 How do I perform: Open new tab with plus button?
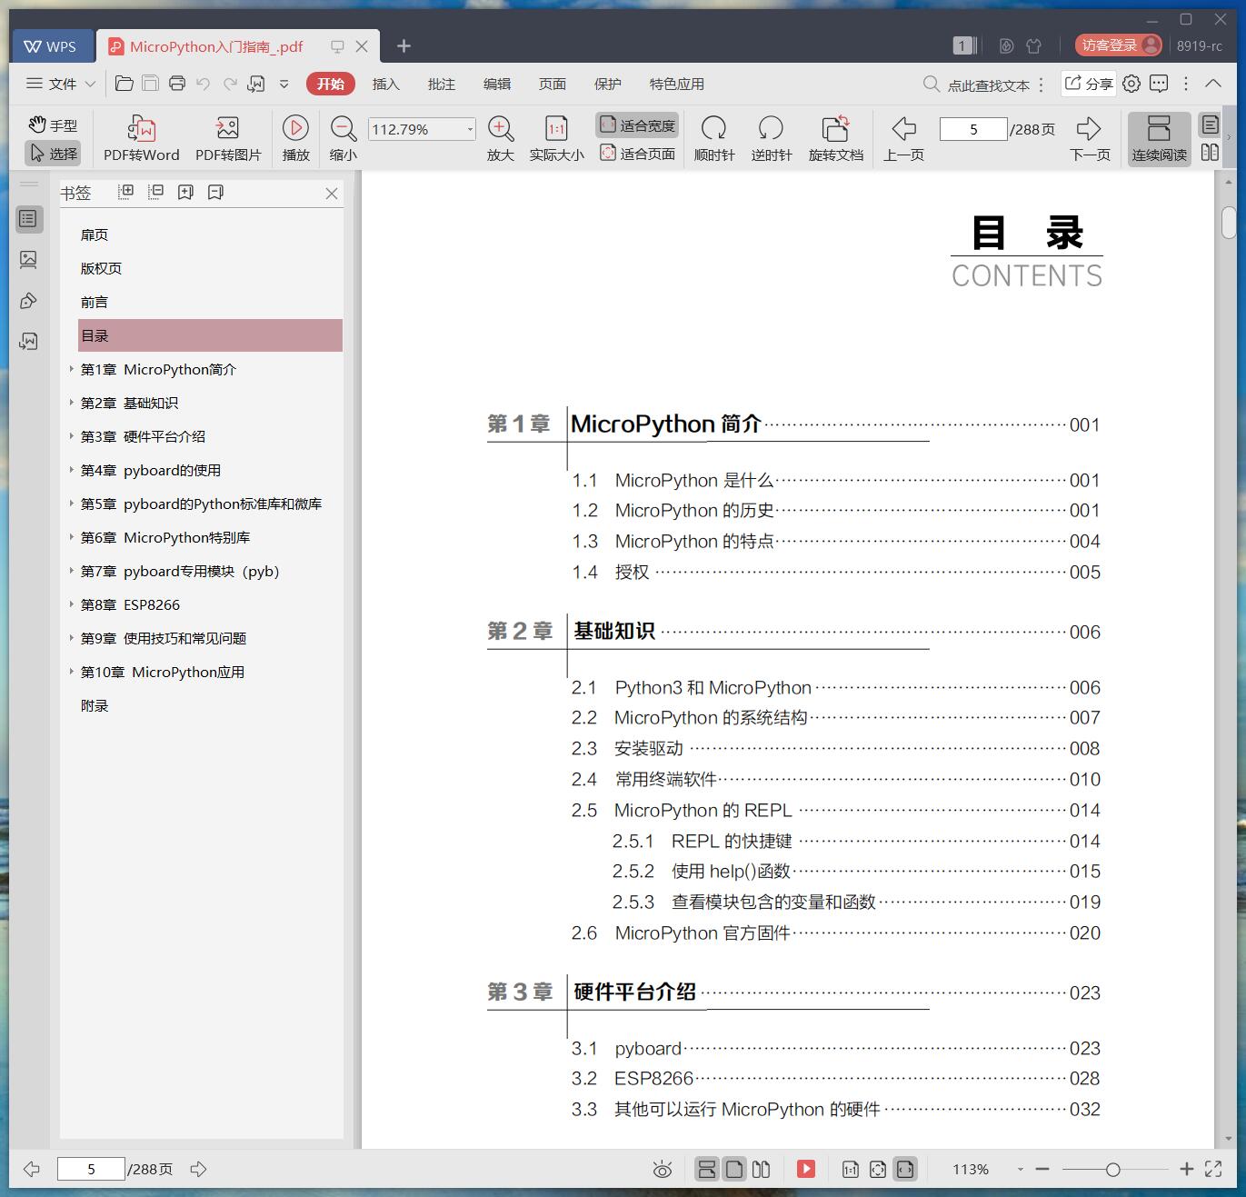[404, 45]
